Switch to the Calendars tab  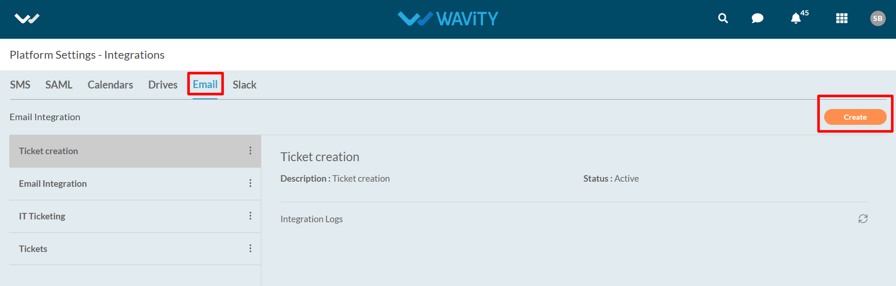pyautogui.click(x=110, y=85)
